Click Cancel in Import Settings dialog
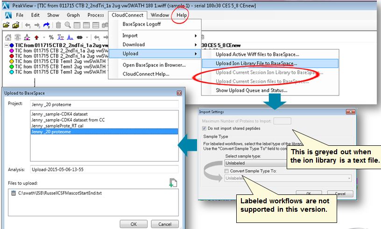 [340, 193]
